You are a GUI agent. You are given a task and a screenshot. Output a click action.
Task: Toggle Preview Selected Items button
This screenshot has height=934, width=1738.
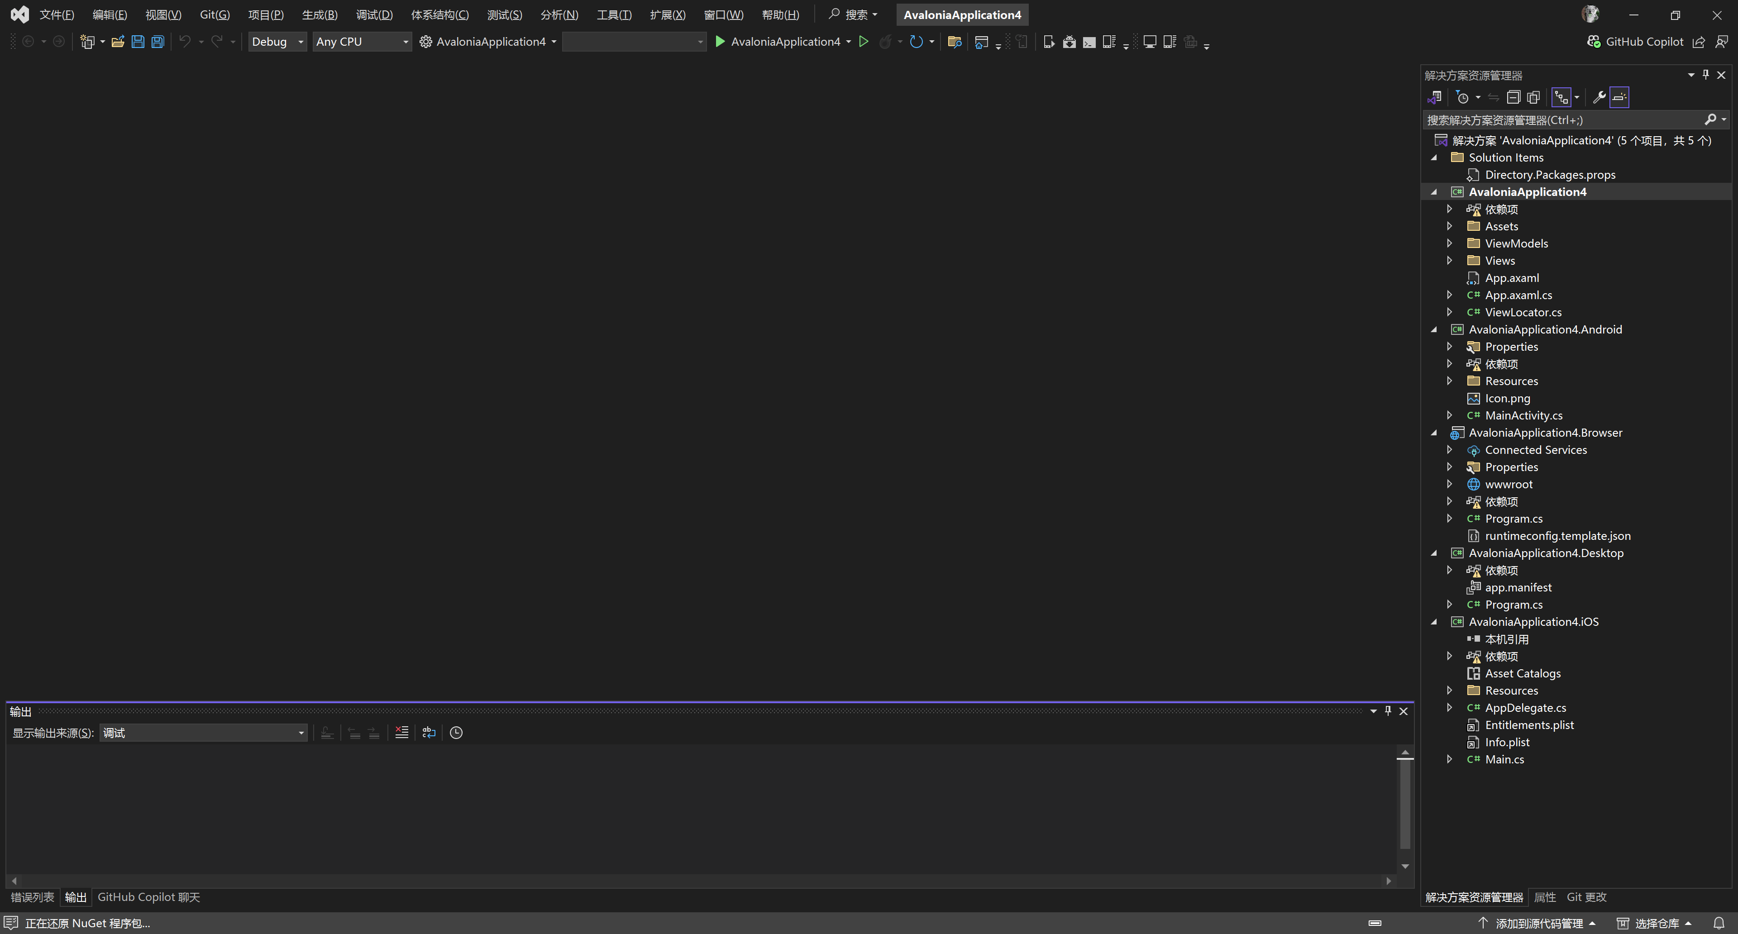pyautogui.click(x=1619, y=97)
